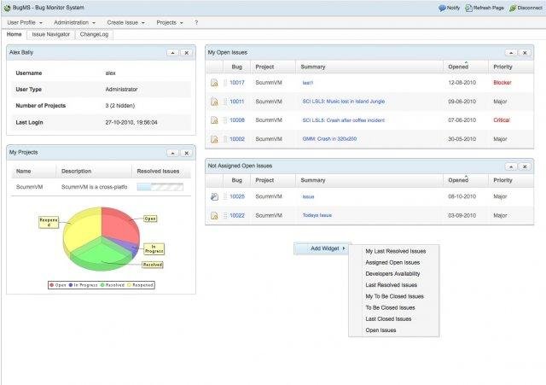Click the issue type icon for bug 10002
Screen dimensions: 546x385
pyautogui.click(x=214, y=139)
